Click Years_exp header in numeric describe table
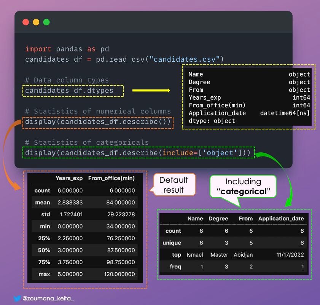 tap(69, 178)
